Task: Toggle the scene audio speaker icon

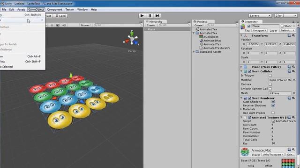Action: click(64, 25)
